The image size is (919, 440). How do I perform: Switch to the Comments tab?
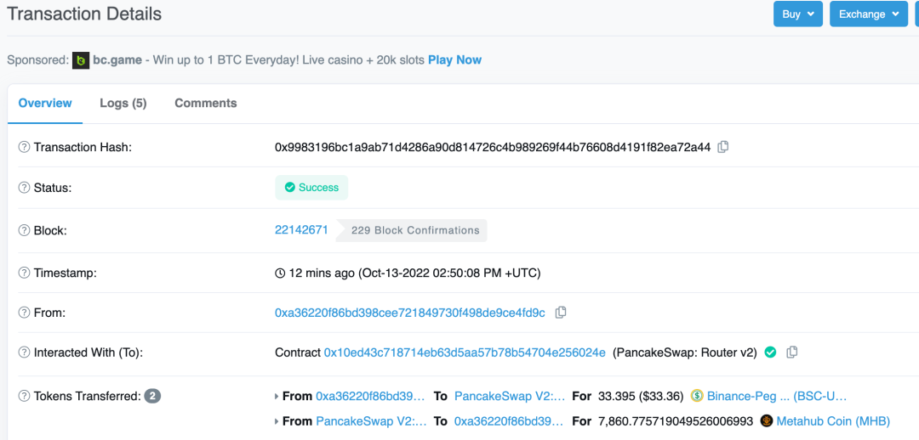pyautogui.click(x=206, y=104)
